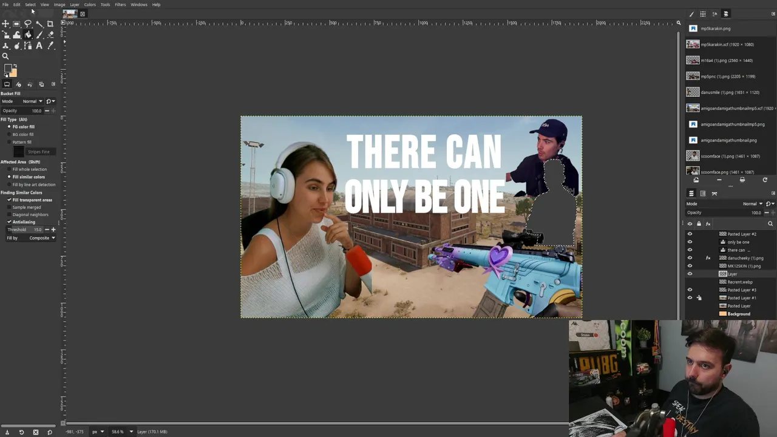The image size is (777, 437).
Task: Click the Bucket Fill Opacity slider
Action: [22, 111]
